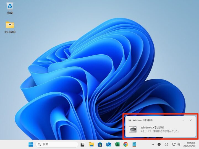Image resolution: width=199 pixels, height=149 pixels.
Task: Launch File Explorer from taskbar
Action: tap(91, 144)
